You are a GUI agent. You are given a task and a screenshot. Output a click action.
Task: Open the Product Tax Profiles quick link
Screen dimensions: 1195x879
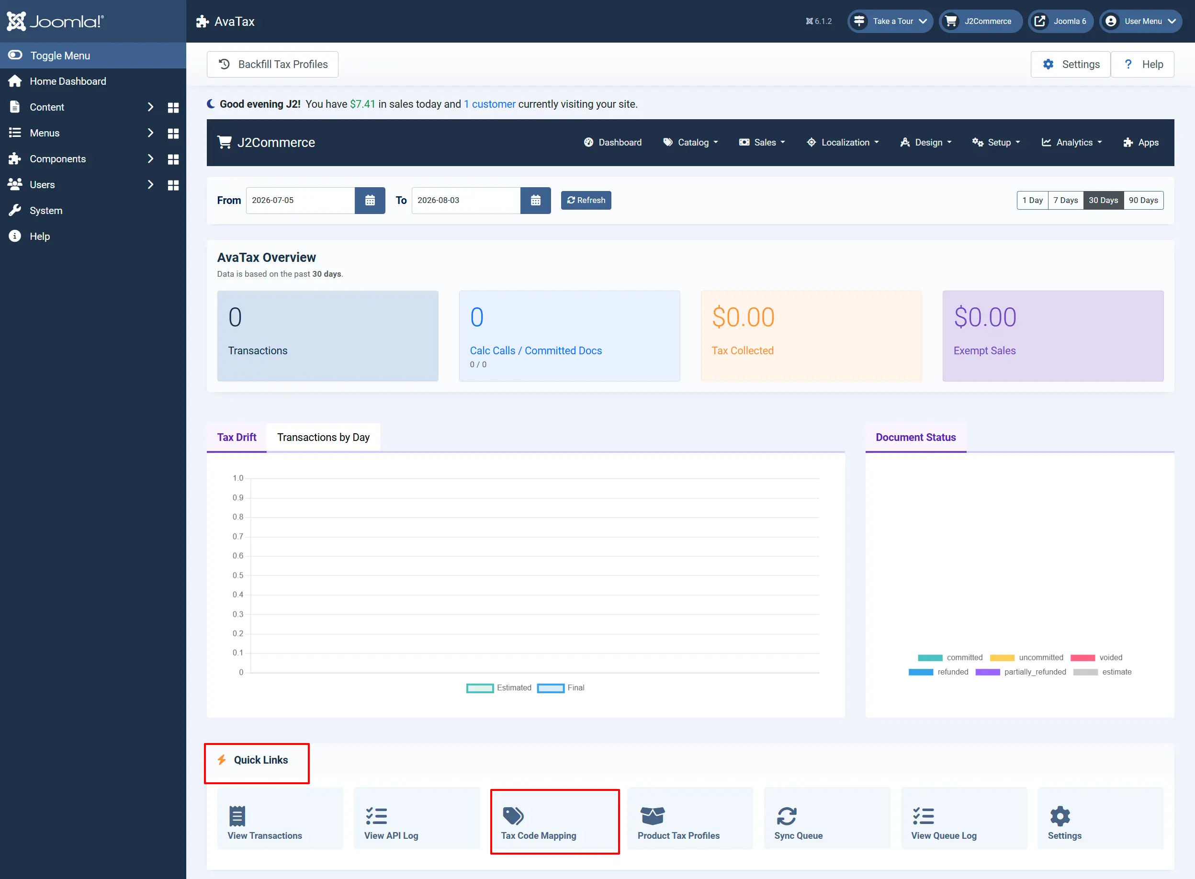coord(690,818)
